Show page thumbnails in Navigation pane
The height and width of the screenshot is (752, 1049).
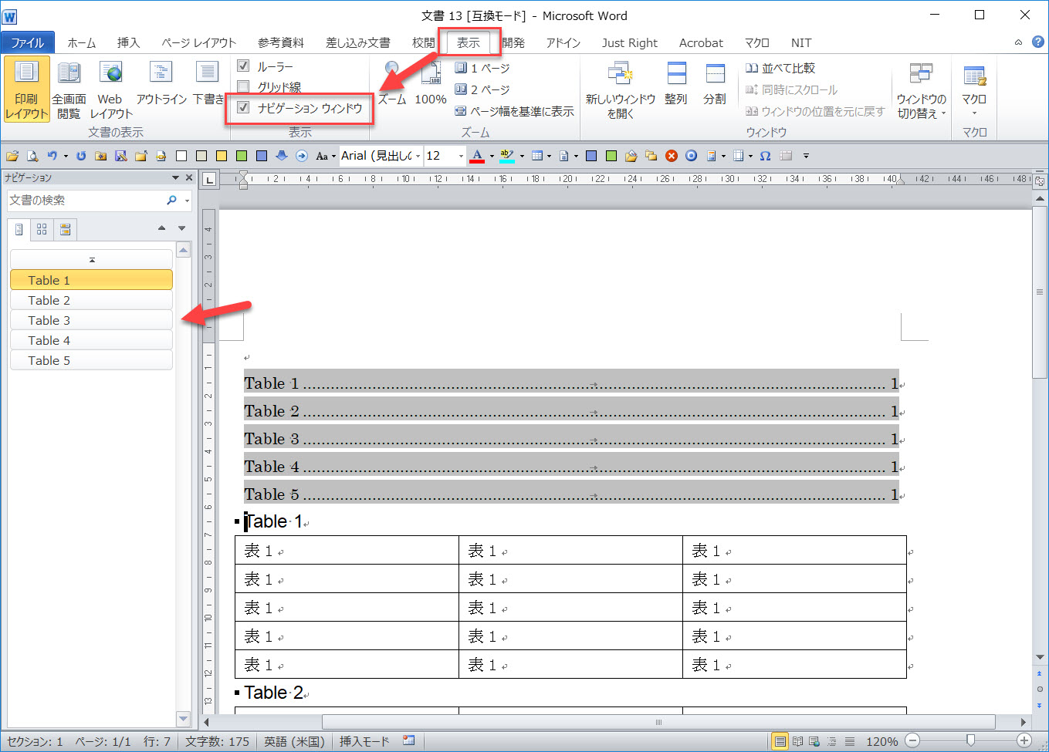tap(42, 229)
